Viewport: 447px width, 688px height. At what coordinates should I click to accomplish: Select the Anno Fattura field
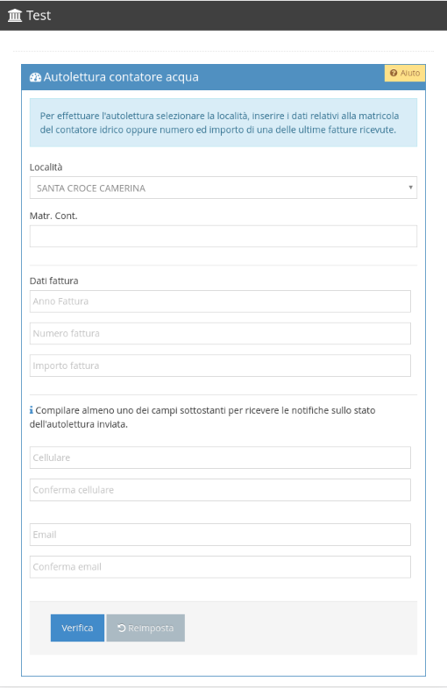(220, 301)
